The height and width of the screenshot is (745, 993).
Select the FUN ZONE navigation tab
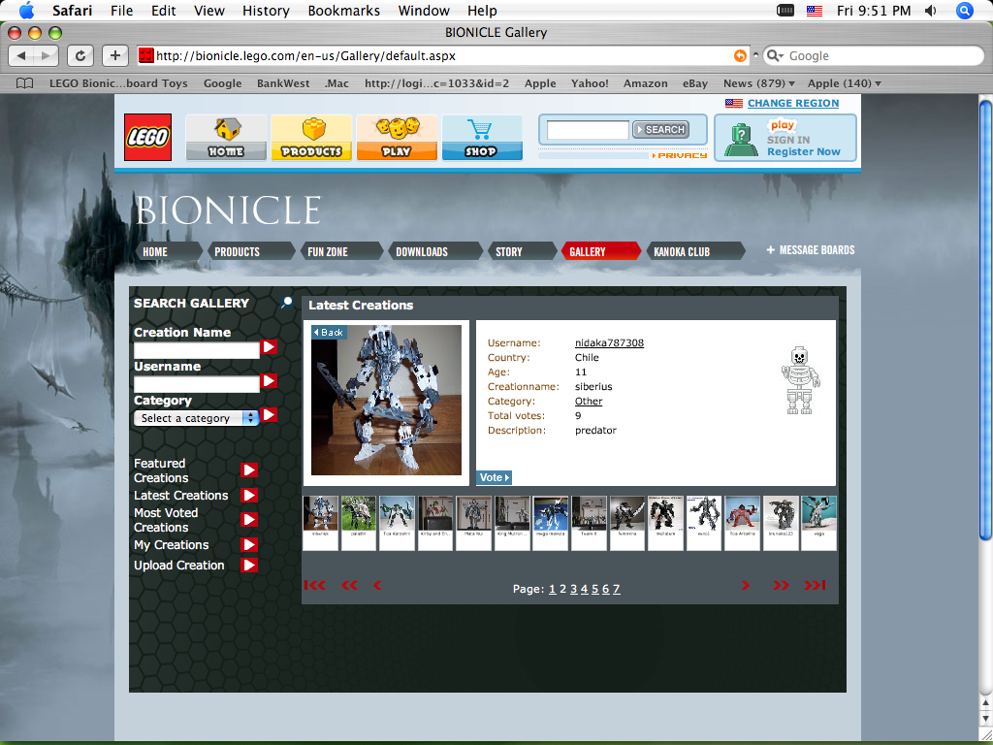(340, 251)
